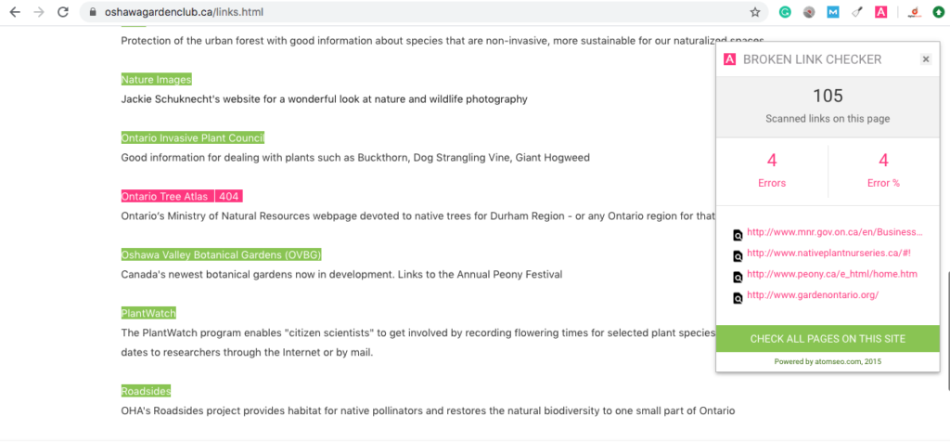Click the blue M extension icon
The height and width of the screenshot is (442, 950).
pos(833,12)
